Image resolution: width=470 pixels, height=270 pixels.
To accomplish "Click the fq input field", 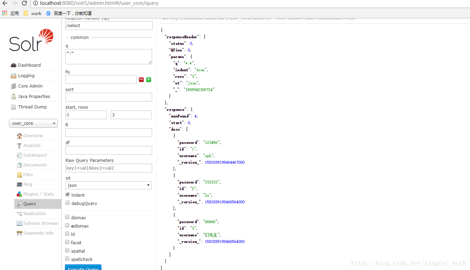I will click(101, 80).
